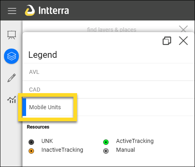This screenshot has height=167, width=195.
Task: Click the orange InactiveTracking marker
Action: 31,151
